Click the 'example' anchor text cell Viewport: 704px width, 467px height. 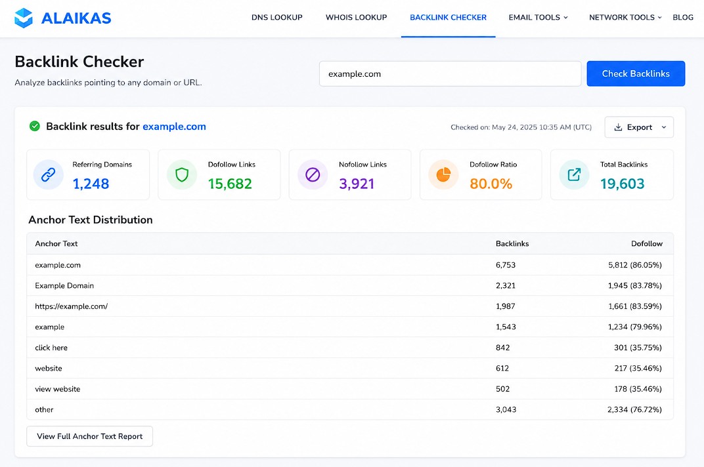point(50,327)
